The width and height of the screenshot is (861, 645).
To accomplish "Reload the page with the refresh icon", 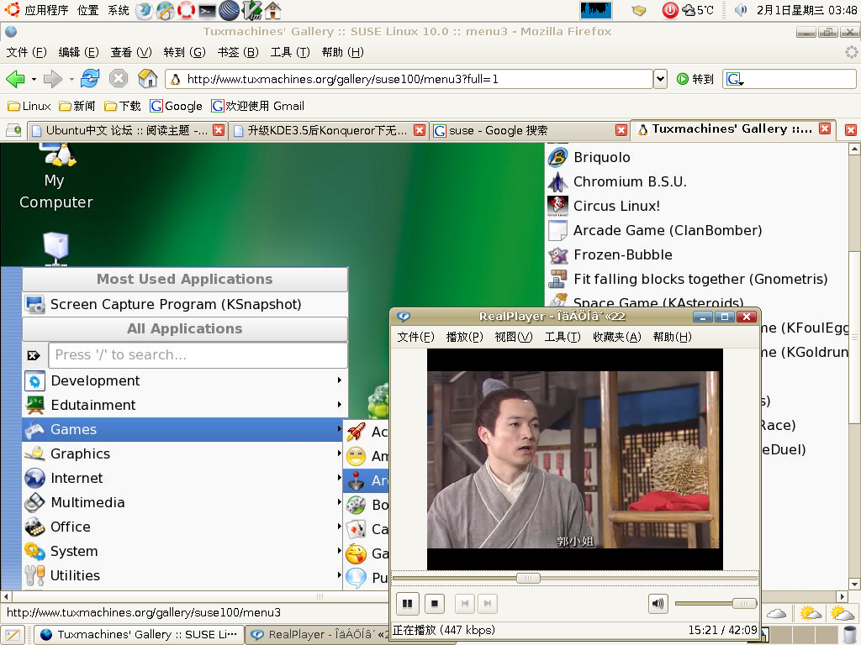I will [89, 78].
